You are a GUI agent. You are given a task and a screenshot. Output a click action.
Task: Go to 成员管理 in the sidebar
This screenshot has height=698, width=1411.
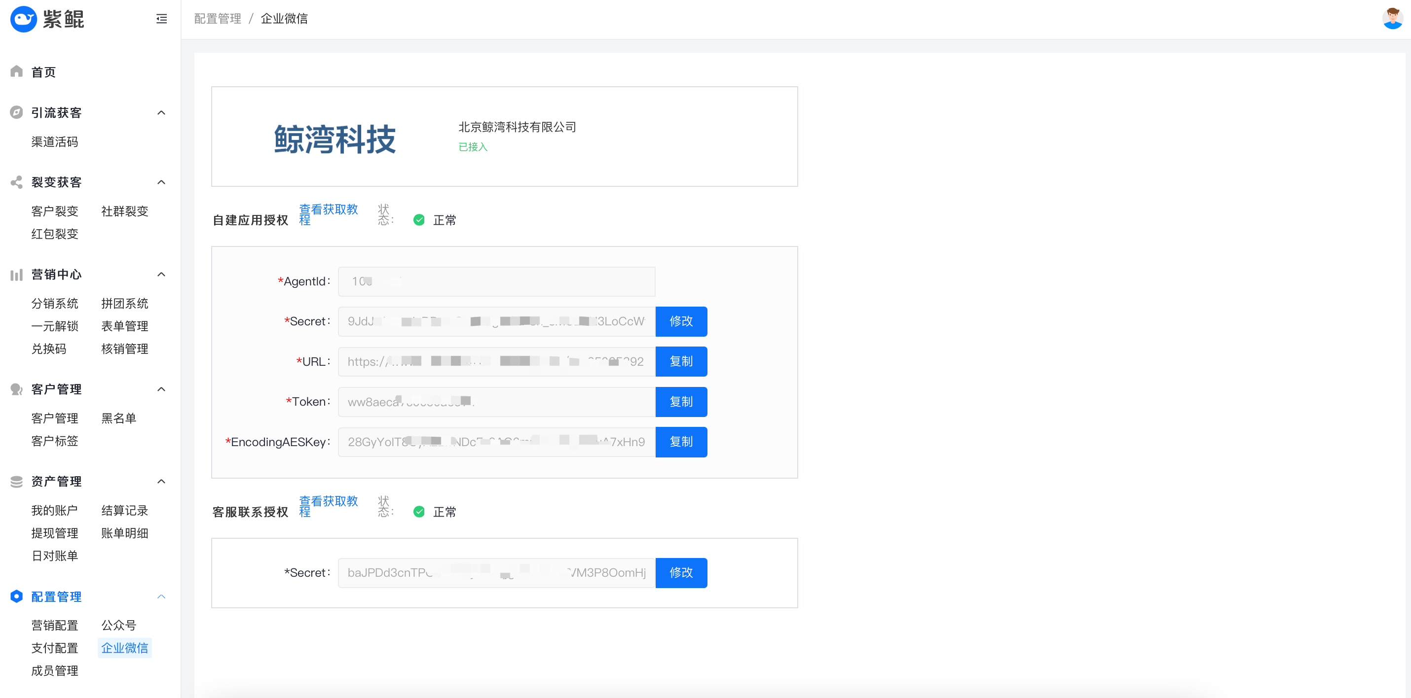tap(54, 670)
